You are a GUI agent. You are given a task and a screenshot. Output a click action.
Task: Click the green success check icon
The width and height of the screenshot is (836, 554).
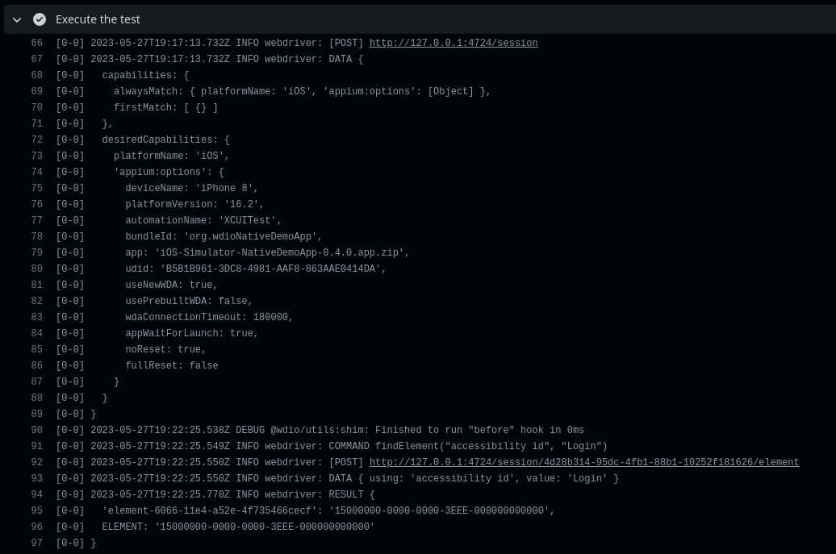[x=40, y=19]
